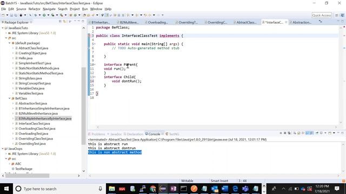The image size is (346, 194).
Task: Open the Source menu
Action: [21, 9]
